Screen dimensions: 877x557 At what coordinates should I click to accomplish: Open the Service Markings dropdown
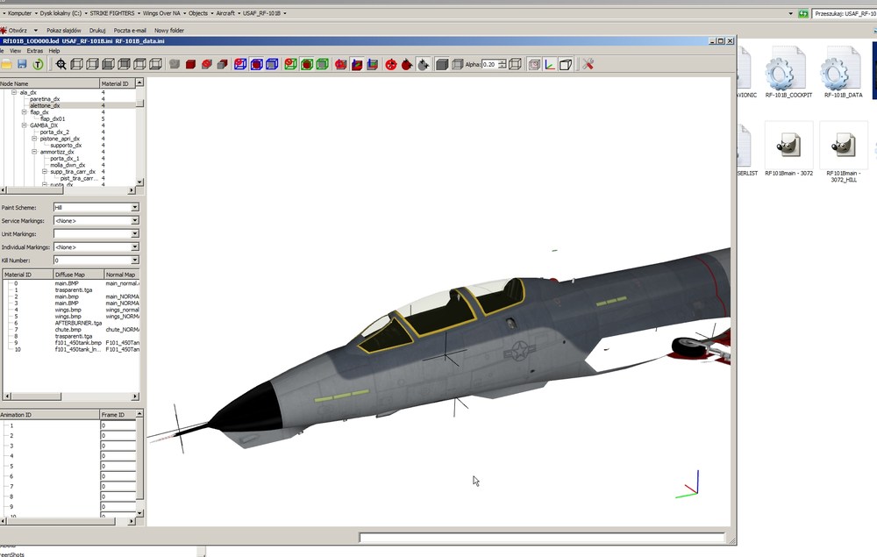pyautogui.click(x=135, y=221)
